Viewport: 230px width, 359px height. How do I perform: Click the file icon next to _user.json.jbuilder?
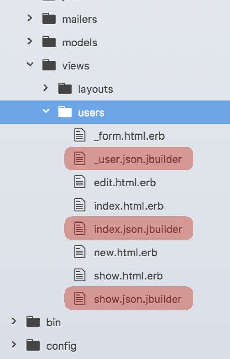pyautogui.click(x=79, y=159)
